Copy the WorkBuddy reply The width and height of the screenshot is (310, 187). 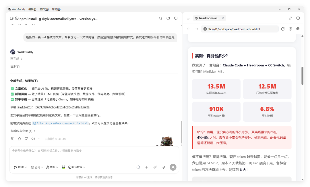[x=13, y=139]
